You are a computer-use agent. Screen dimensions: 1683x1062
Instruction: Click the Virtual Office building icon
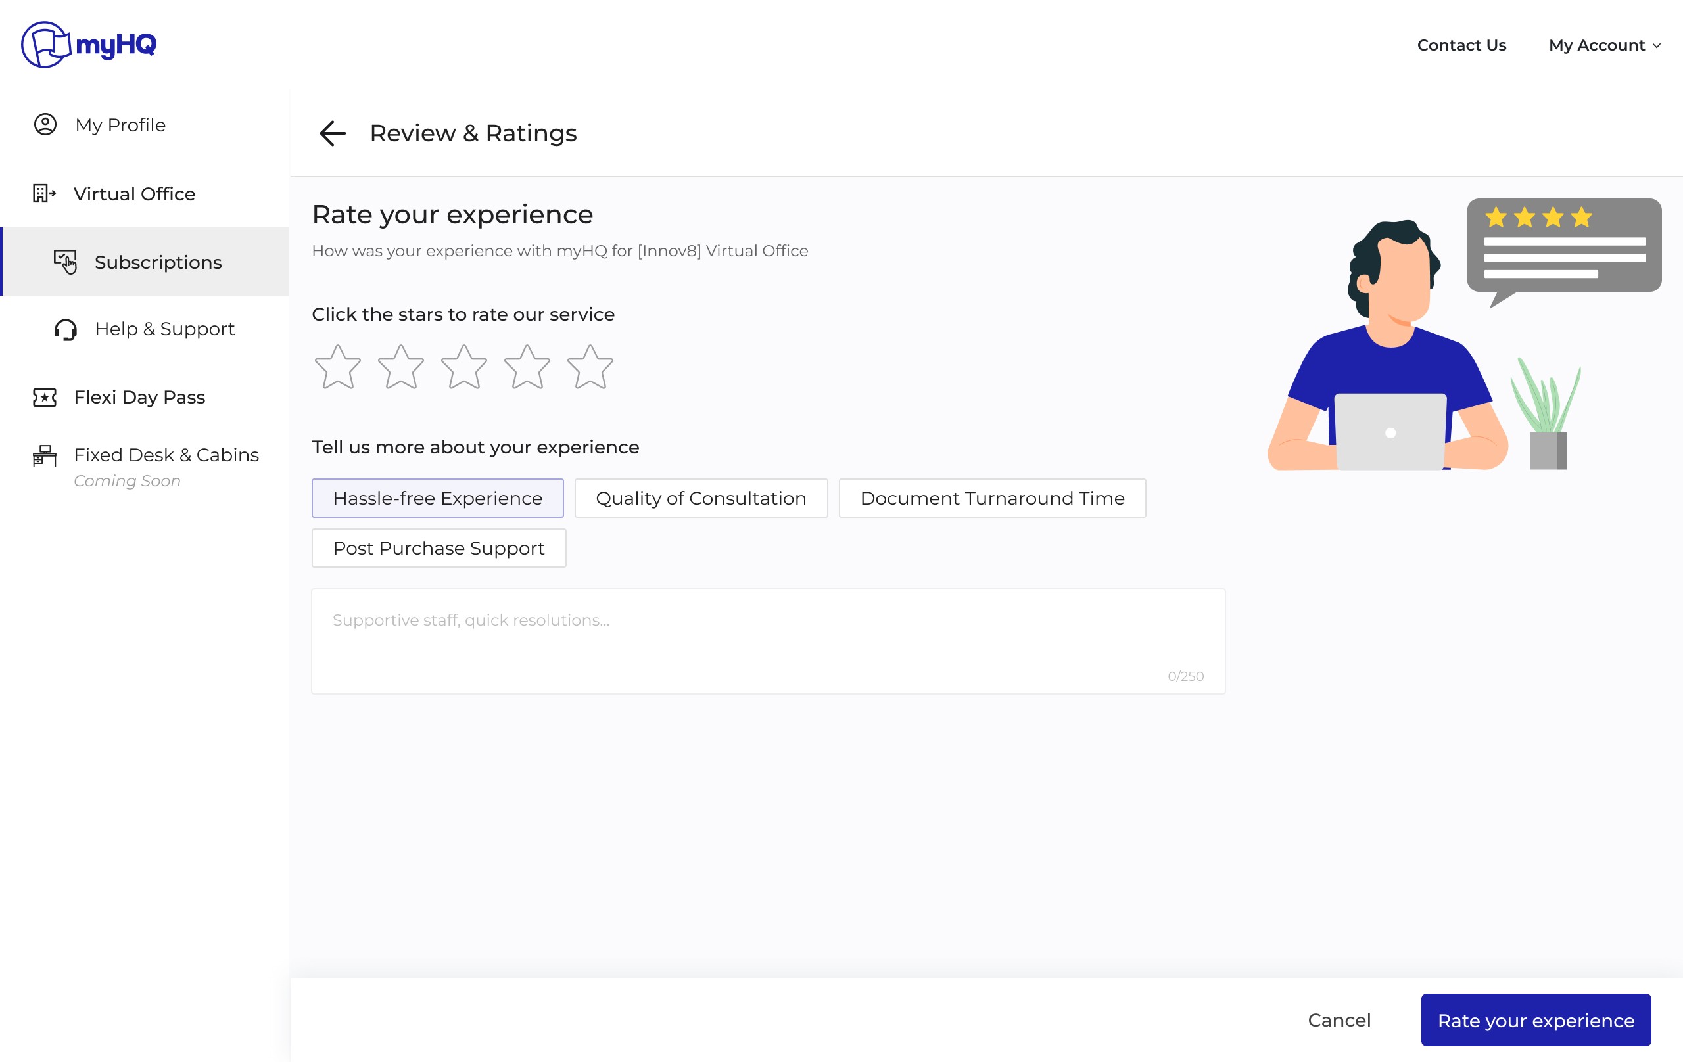coord(44,193)
